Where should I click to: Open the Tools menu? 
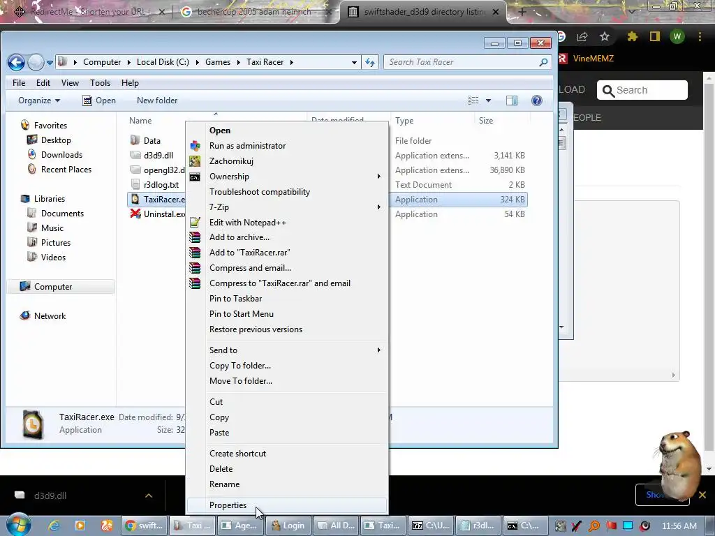[100, 83]
